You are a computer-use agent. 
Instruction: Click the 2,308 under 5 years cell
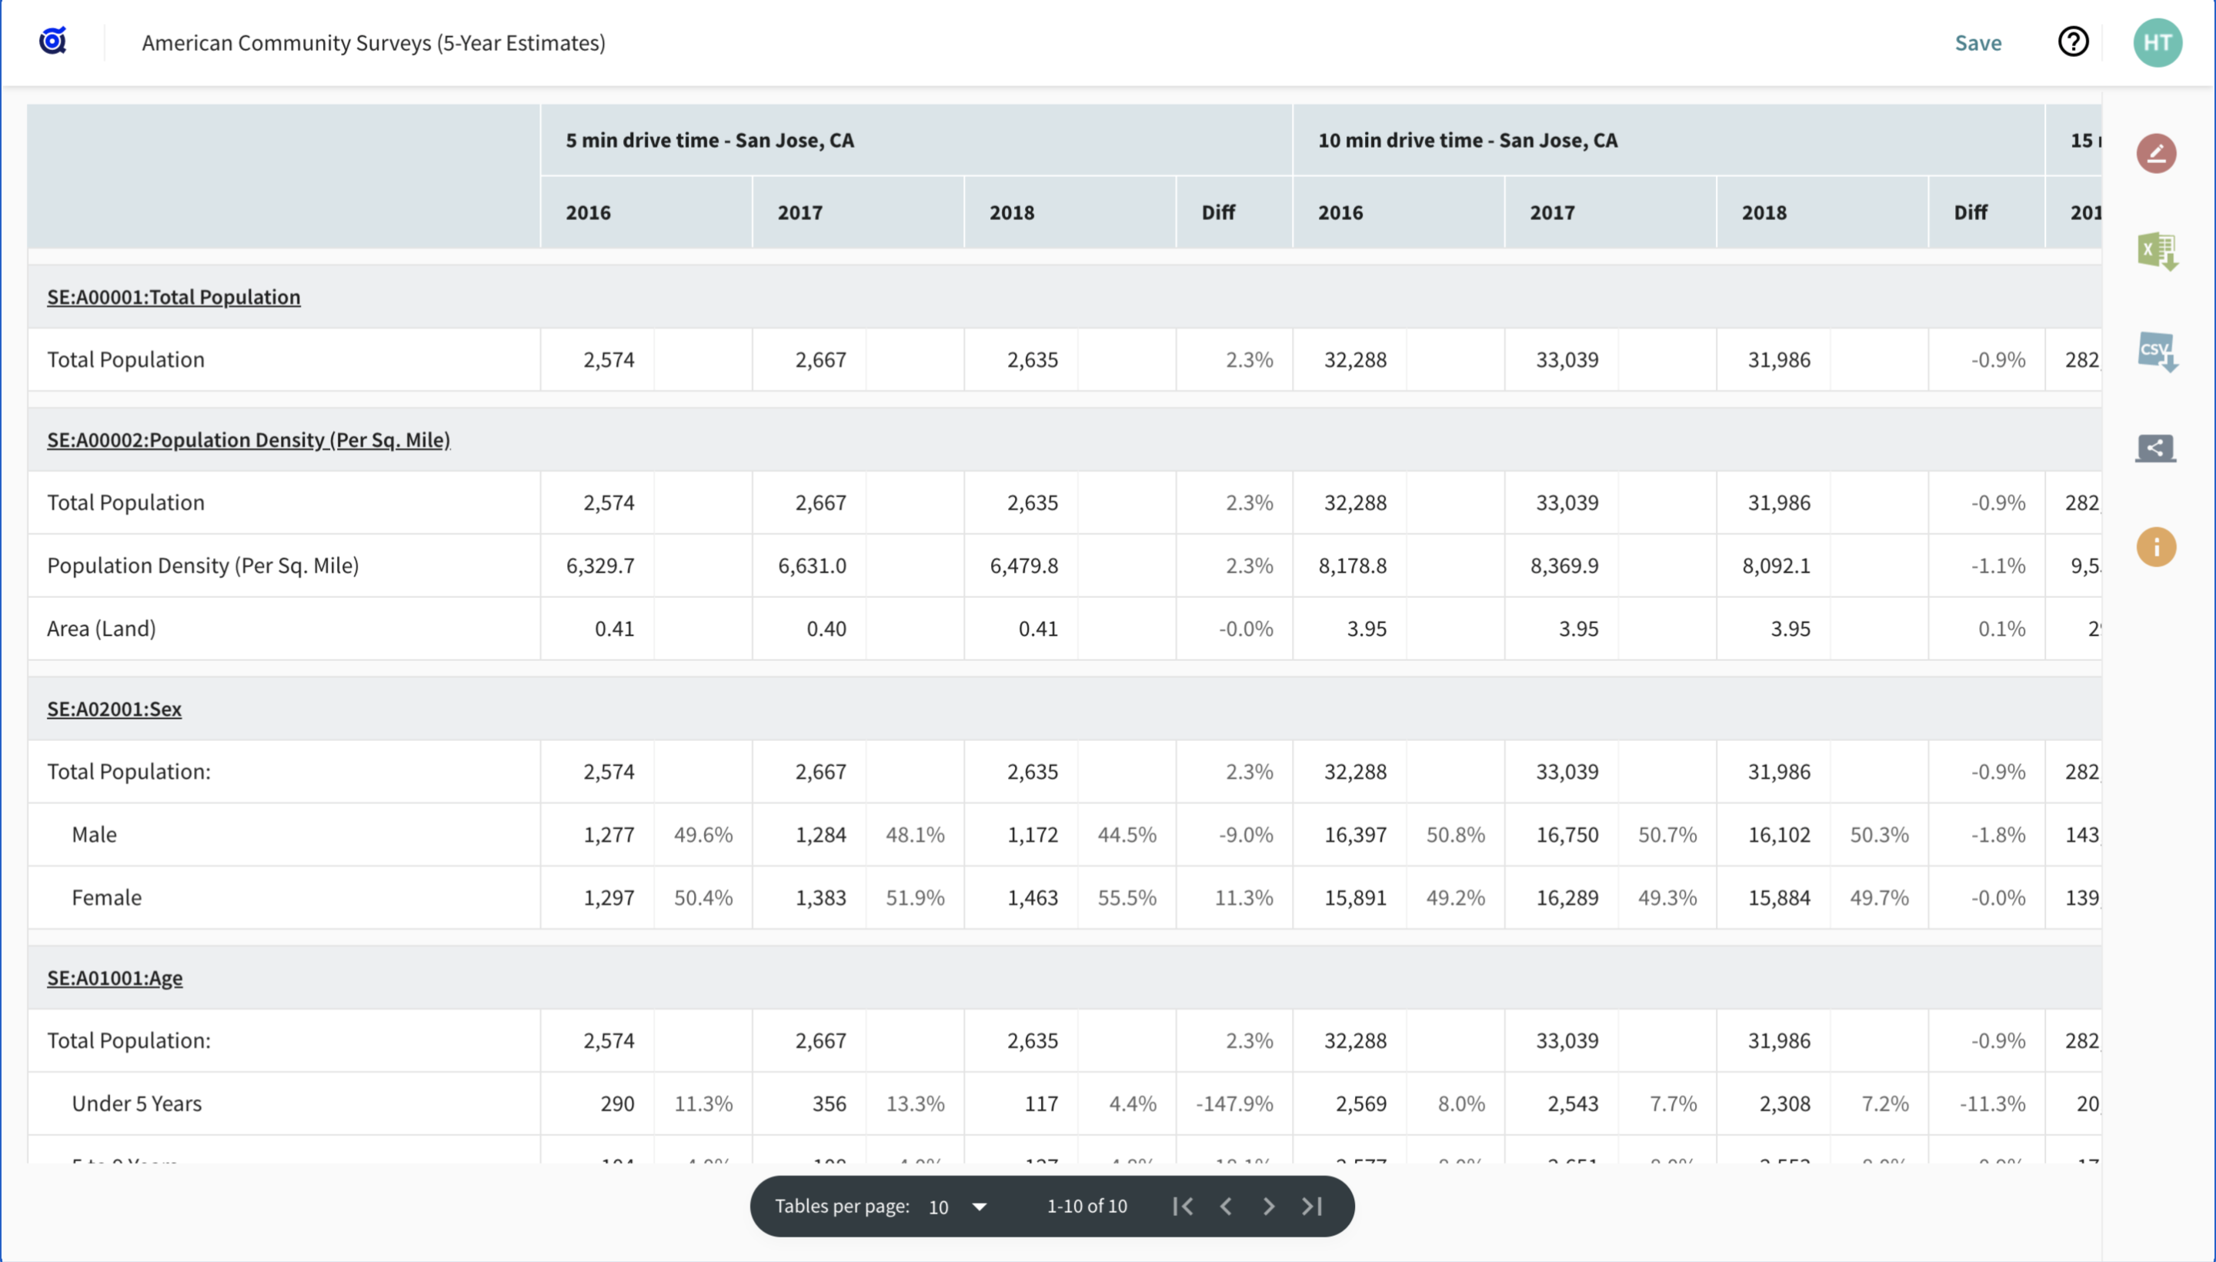point(1784,1103)
